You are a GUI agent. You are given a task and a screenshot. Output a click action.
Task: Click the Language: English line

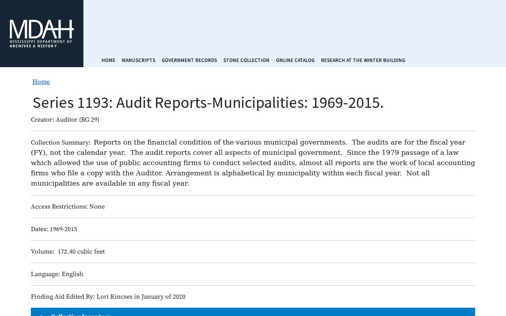[x=57, y=274]
